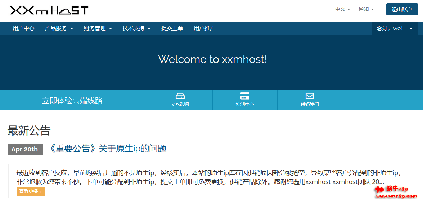
Task: Click the VPS选购 text label
Action: 180,105
